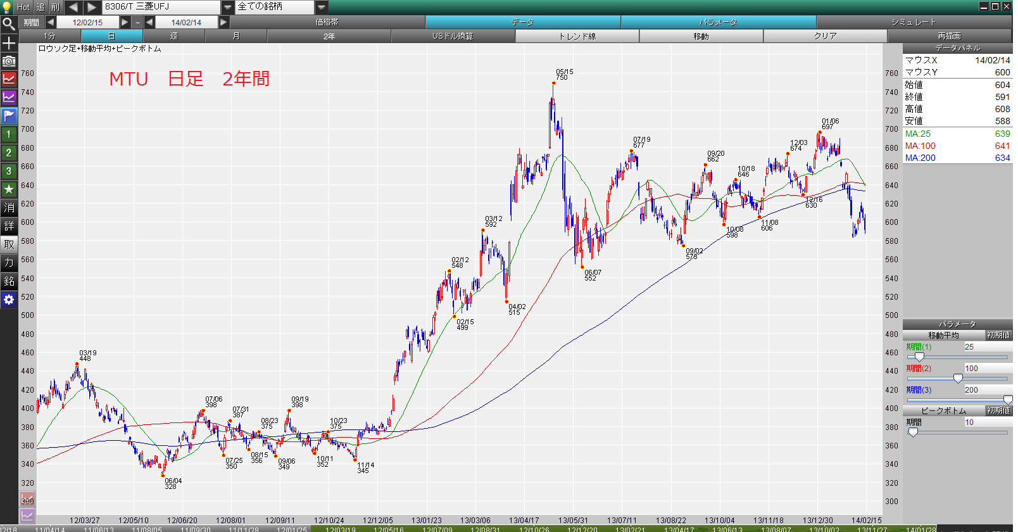
Task: Click the 期間(3) value field 200
Action: (988, 390)
